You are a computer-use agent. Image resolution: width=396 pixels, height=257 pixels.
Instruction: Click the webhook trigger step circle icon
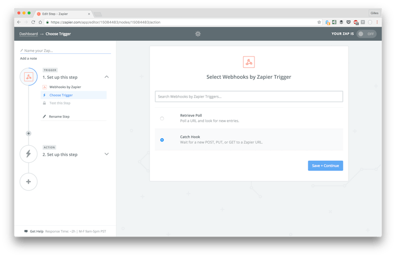coord(29,77)
